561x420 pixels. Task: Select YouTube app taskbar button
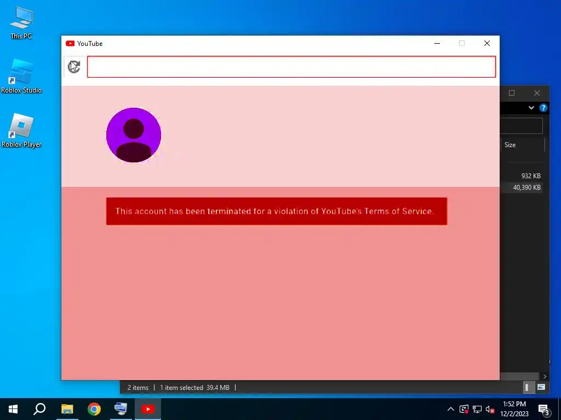click(x=148, y=409)
